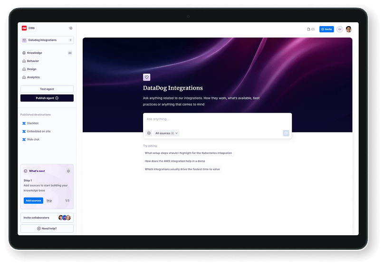Click the Slackbot destination icon
The image size is (384, 266).
tap(24, 123)
